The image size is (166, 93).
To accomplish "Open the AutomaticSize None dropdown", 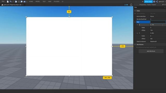I will click(x=158, y=16).
